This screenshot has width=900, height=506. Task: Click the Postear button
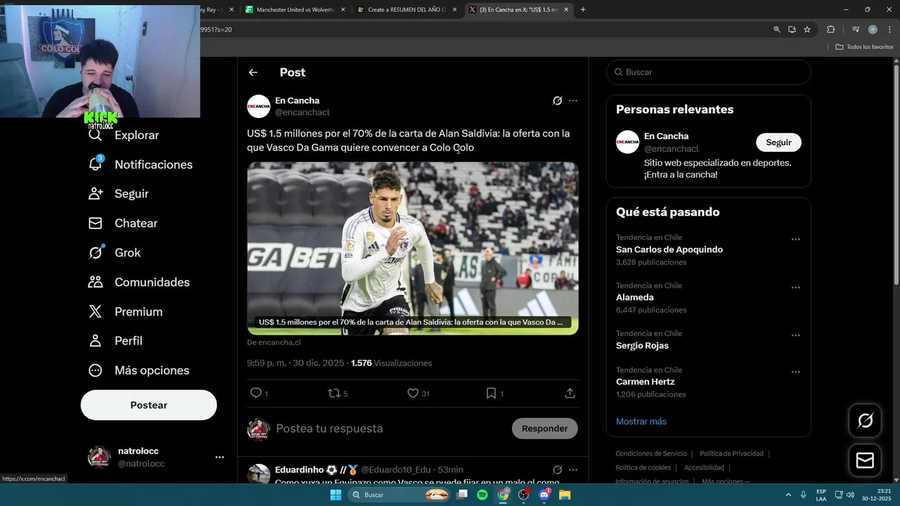pos(148,405)
